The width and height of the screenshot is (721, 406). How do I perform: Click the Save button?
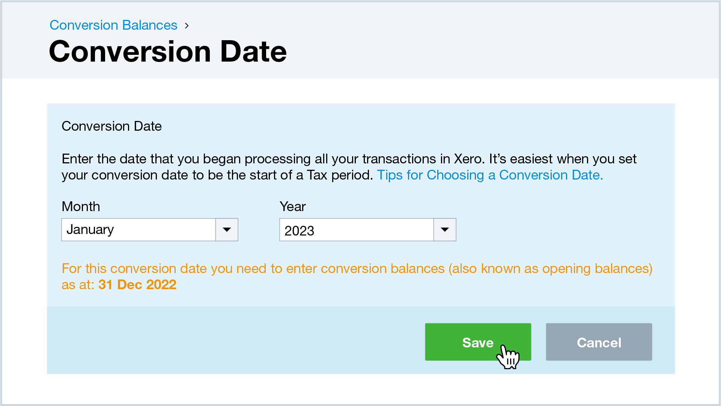tap(478, 342)
